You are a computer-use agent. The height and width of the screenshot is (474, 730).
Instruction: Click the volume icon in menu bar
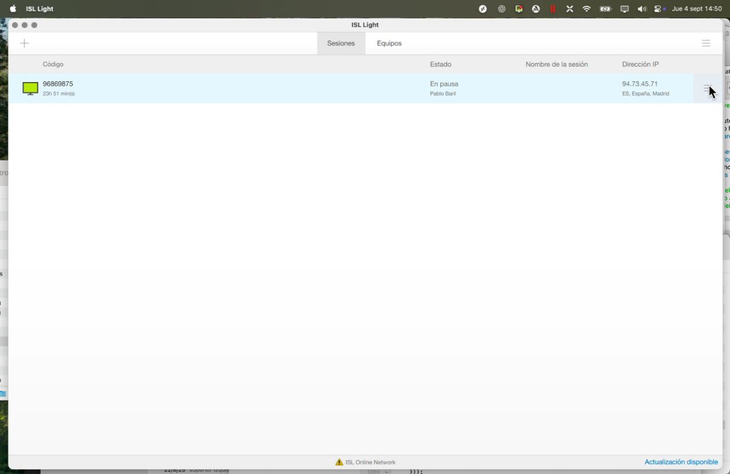click(x=642, y=9)
